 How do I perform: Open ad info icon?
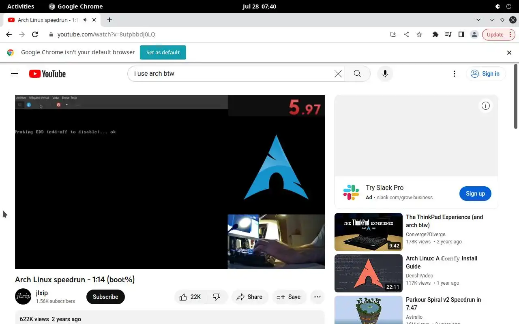pyautogui.click(x=485, y=106)
